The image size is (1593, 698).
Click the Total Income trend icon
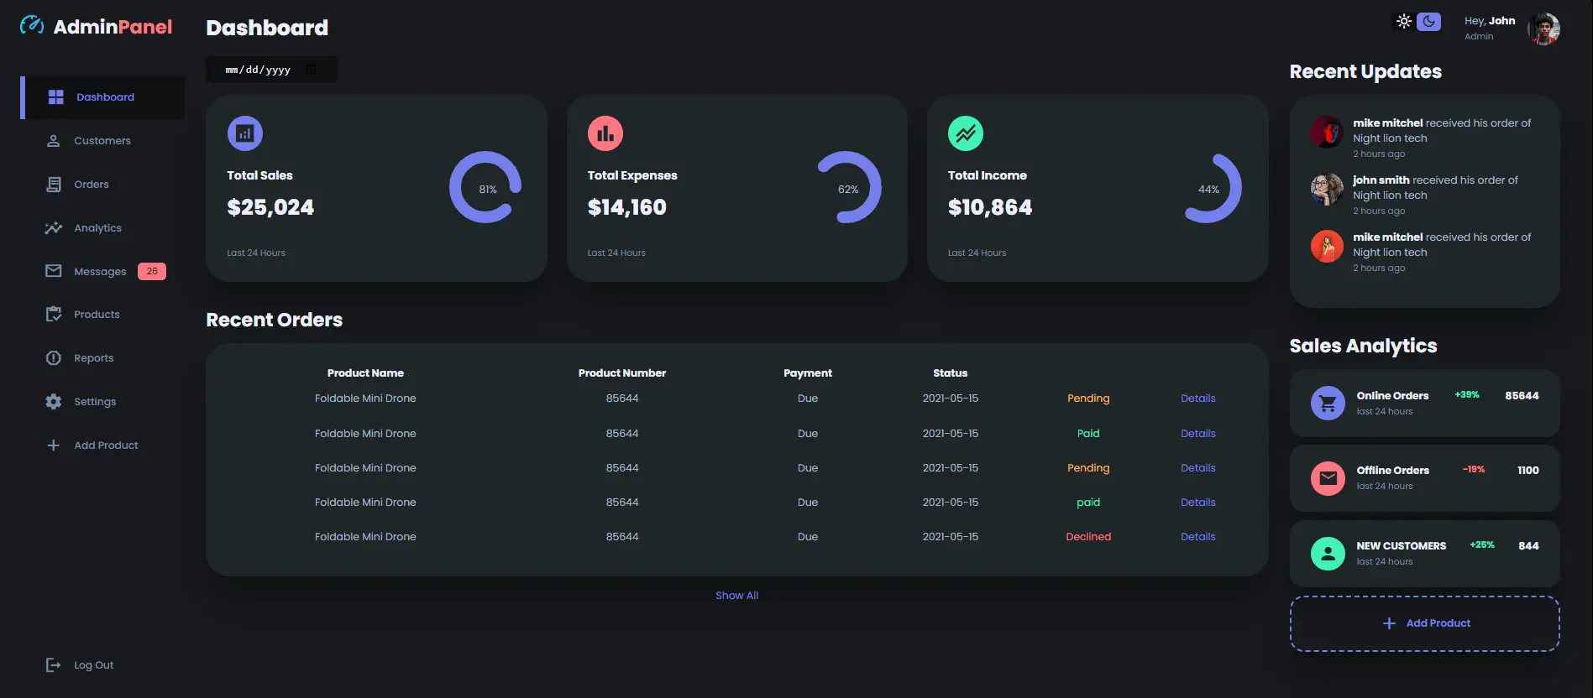tap(965, 133)
